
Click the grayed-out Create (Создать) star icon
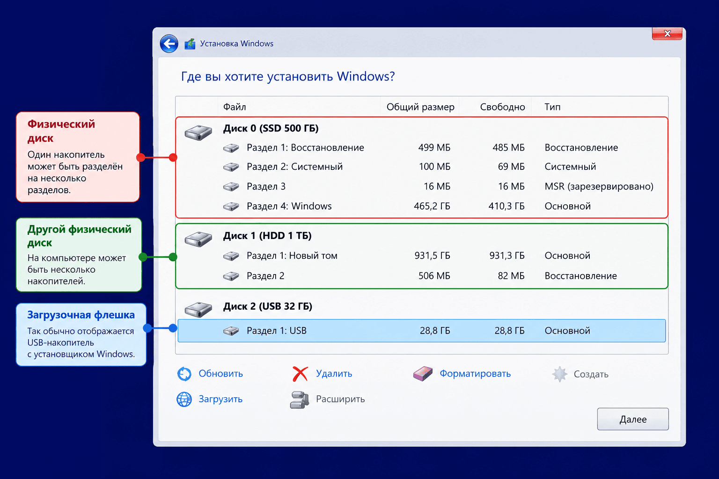click(559, 374)
